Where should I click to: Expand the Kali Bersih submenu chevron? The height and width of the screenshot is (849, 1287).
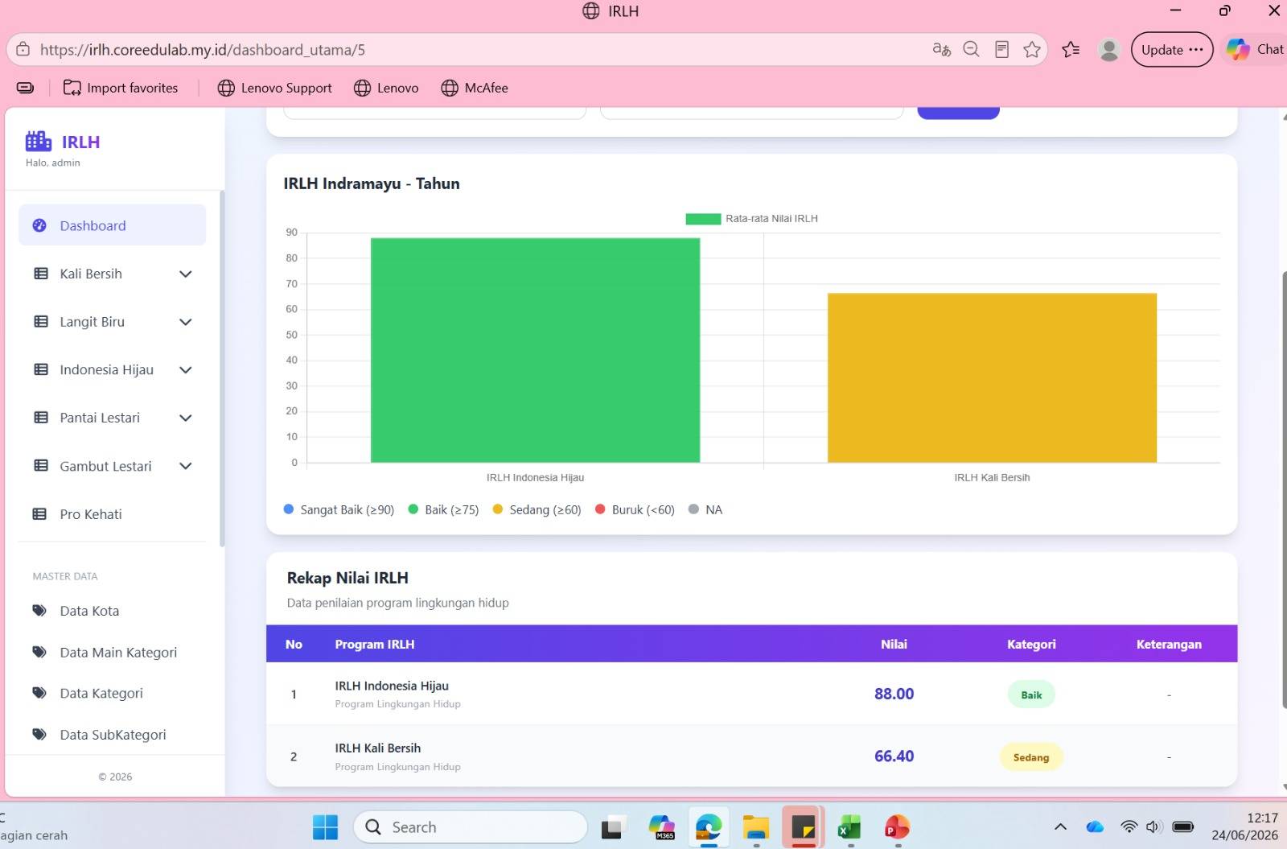pyautogui.click(x=186, y=274)
